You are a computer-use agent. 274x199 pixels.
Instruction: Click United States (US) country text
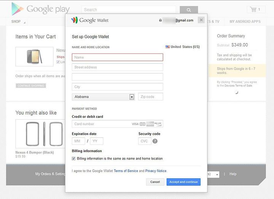185,47
